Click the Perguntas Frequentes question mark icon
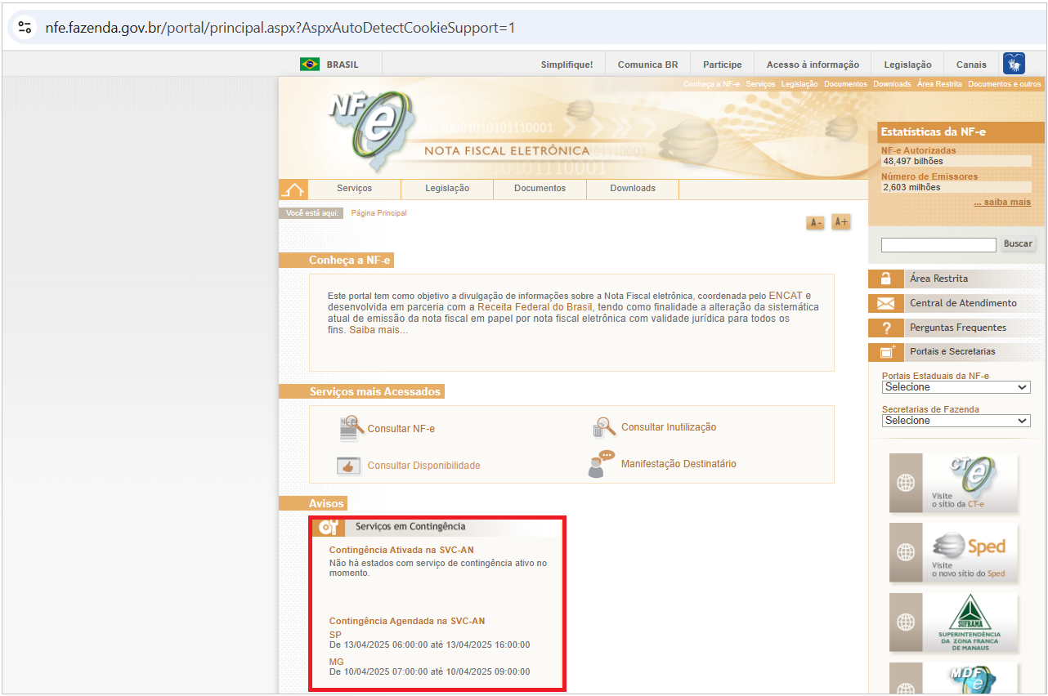The image size is (1048, 696). (885, 328)
